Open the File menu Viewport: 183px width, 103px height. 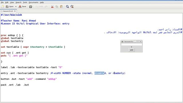coord(2,2)
